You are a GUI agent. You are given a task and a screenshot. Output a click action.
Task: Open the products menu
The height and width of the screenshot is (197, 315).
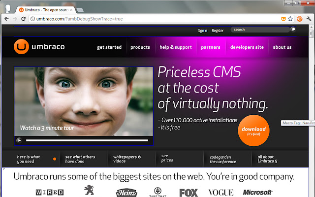[x=140, y=47]
